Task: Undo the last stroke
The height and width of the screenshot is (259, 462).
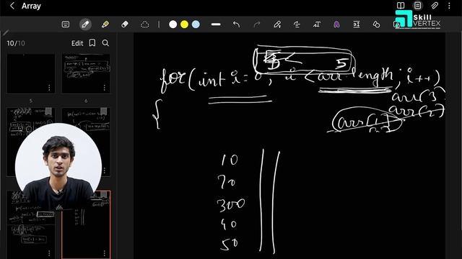Action: tap(236, 24)
